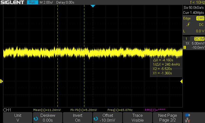Click the channel 1 number box

coord(186,39)
